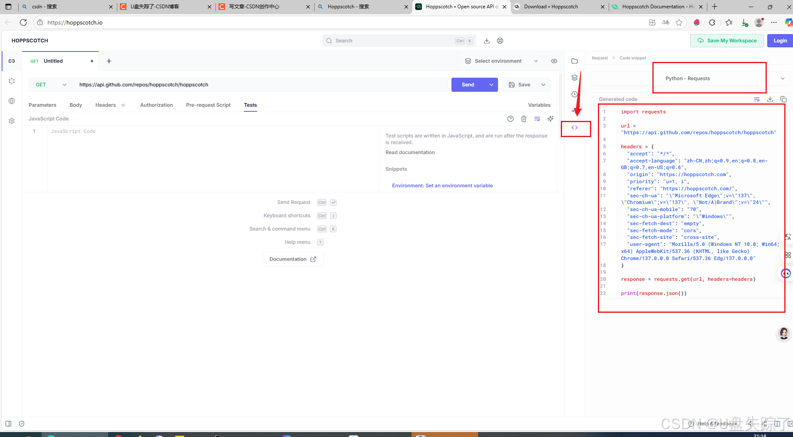793x437 pixels.
Task: Open the Environments layers panel
Action: point(575,78)
